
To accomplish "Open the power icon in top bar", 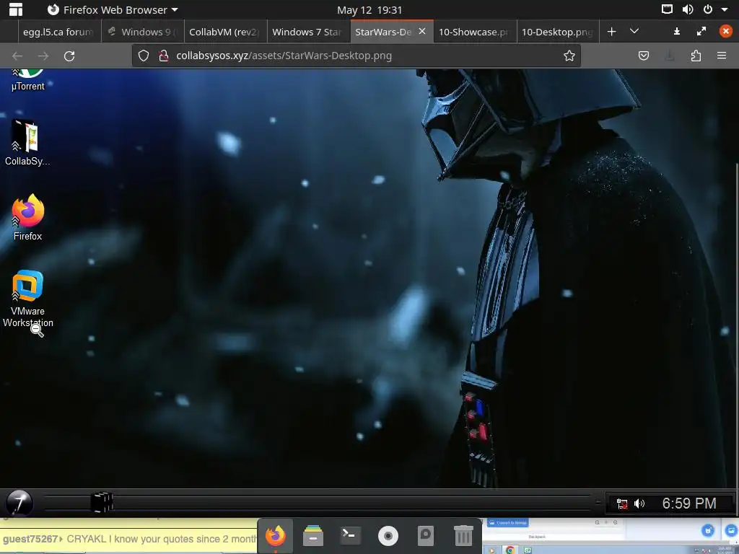I will (x=707, y=9).
